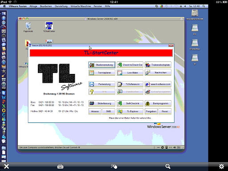Launch the Bilderfassung camera button
This screenshot has width=228, height=171.
102,103
